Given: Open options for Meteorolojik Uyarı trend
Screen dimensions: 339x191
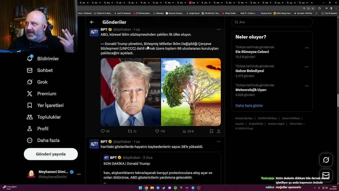Looking at the screenshot, I should coord(306,86).
